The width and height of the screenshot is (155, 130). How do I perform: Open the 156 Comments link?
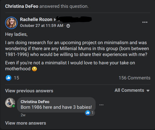click(x=134, y=78)
